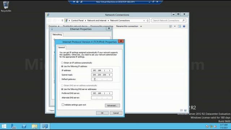Click the Network Connections breadcrumb
The height and width of the screenshot is (130, 231).
point(120,21)
